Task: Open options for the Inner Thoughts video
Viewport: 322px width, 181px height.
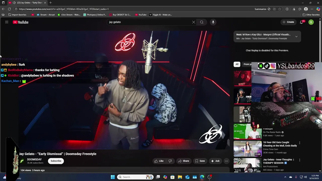Action: (x=300, y=160)
